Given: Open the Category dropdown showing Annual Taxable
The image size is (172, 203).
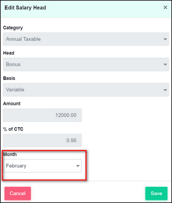Looking at the screenshot, I should click(86, 39).
